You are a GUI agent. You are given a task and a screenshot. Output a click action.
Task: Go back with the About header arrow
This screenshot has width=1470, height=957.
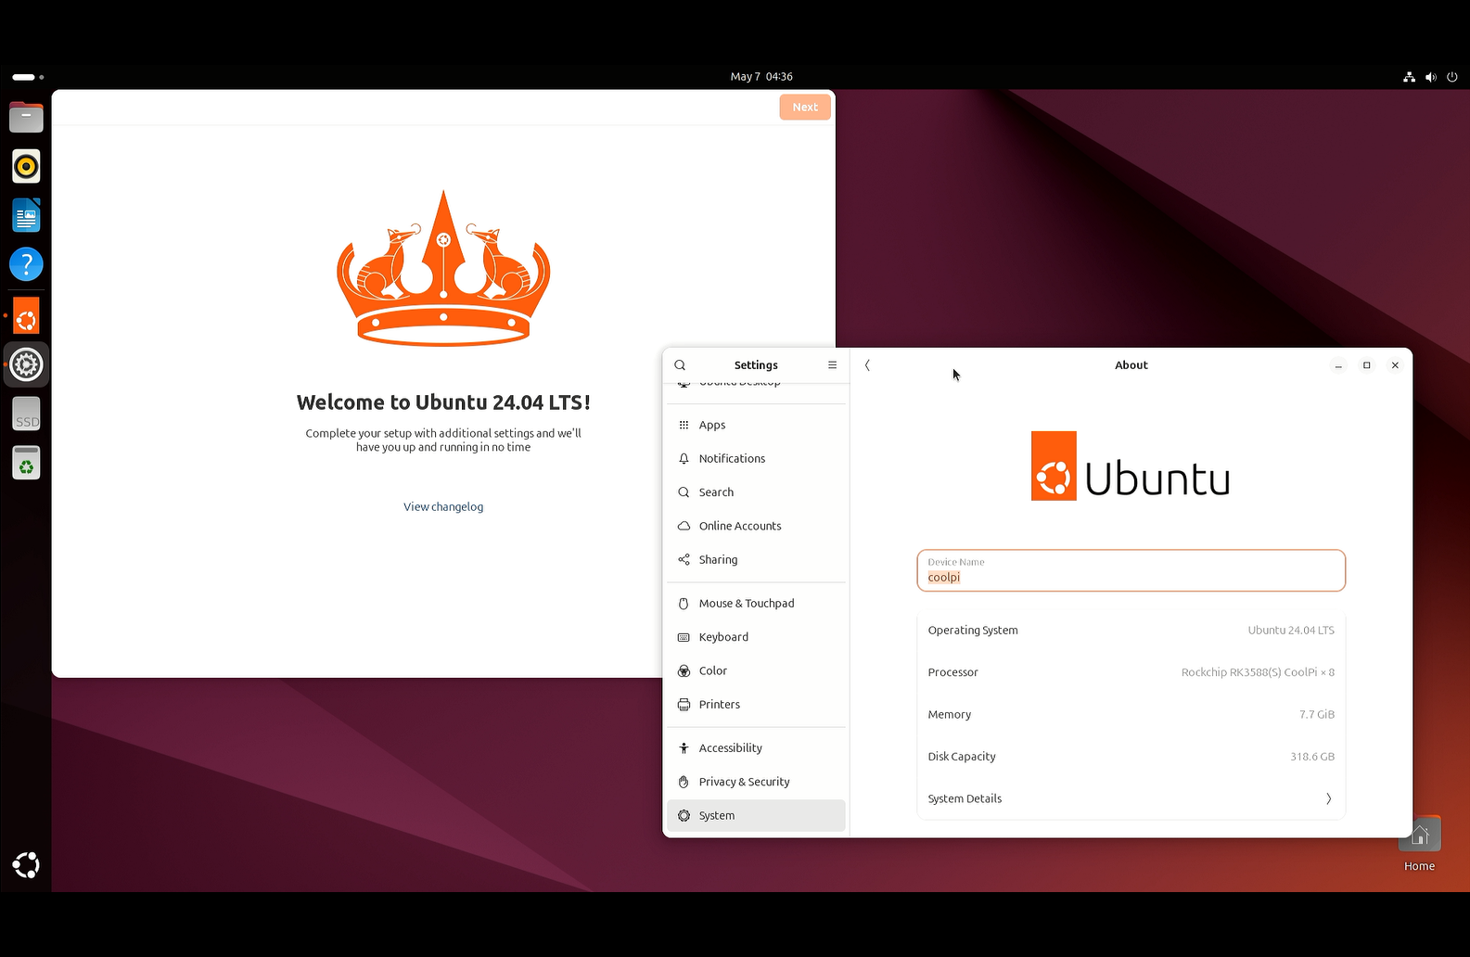click(867, 365)
